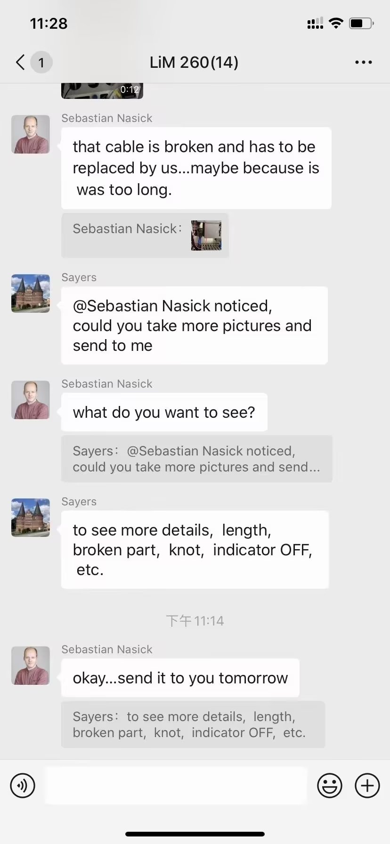Tap the quoted reply under 'what do you want to see?'
Image resolution: width=390 pixels, height=844 pixels.
(x=196, y=459)
